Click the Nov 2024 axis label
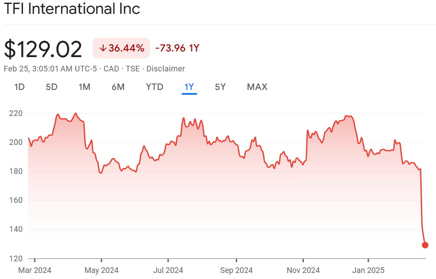Screen dimensions: 436x279 (x=303, y=270)
